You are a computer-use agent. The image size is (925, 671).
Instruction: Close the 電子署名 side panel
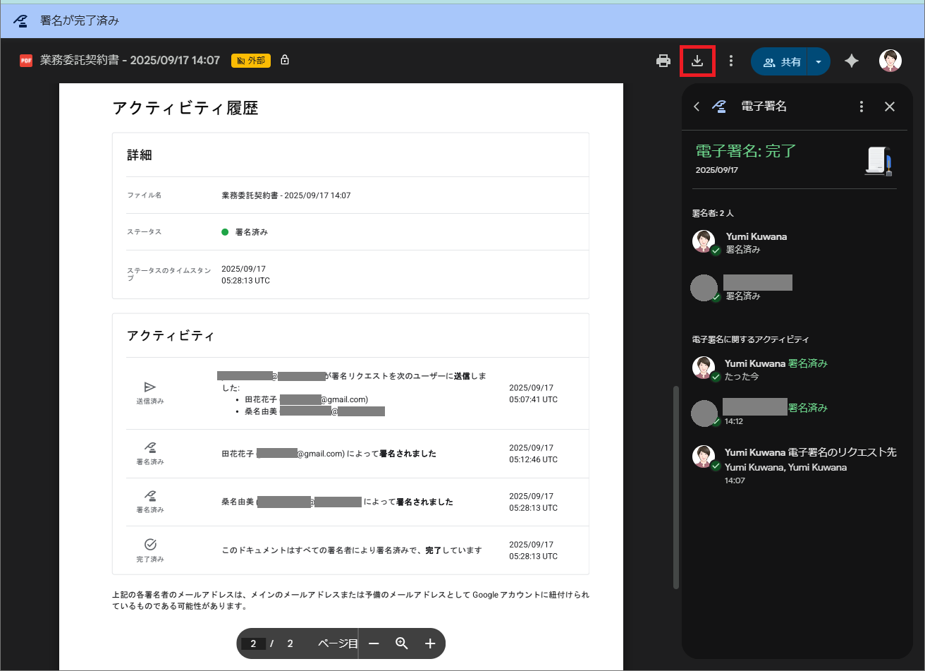pos(890,106)
